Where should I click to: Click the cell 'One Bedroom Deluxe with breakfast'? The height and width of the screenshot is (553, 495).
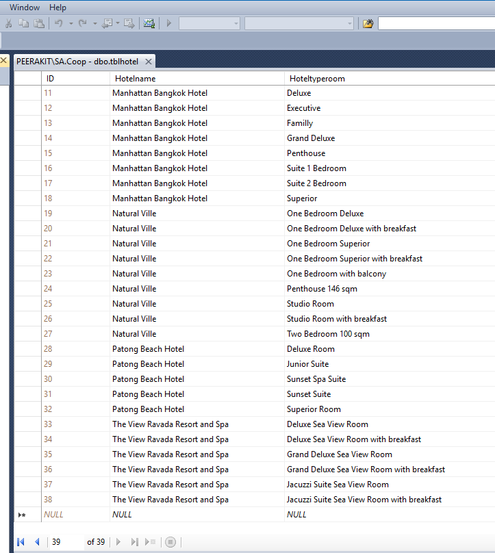tap(390, 229)
